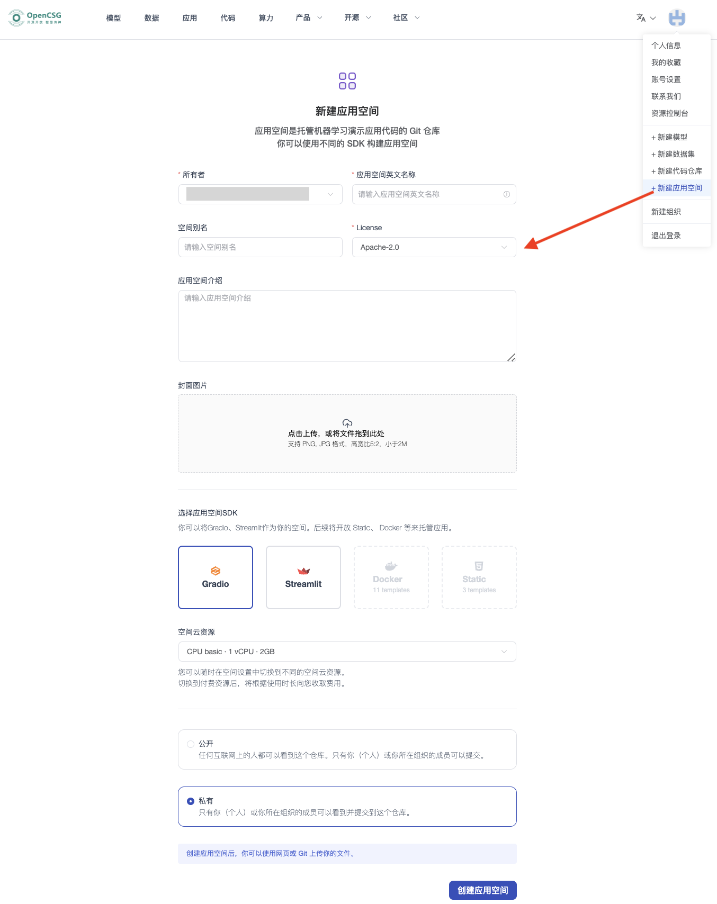Open the language switcher icon

coord(641,18)
